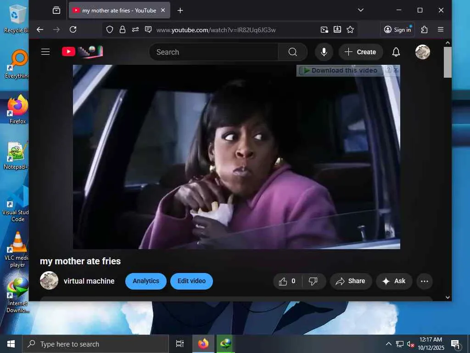Select the Visual Studio Code desktop shortcut
470x353 pixels.
(x=17, y=204)
